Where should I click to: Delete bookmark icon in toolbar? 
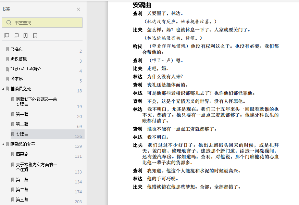tap(35, 36)
